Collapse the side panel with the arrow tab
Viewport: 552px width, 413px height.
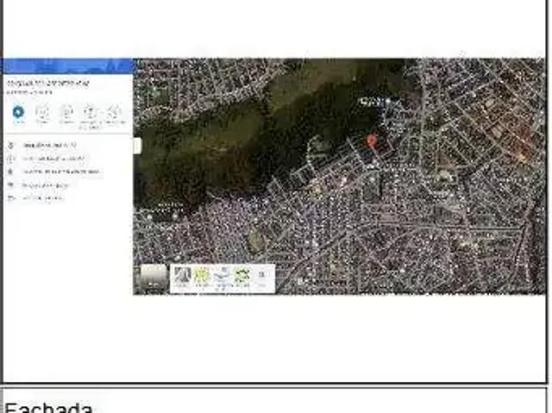[x=136, y=146]
